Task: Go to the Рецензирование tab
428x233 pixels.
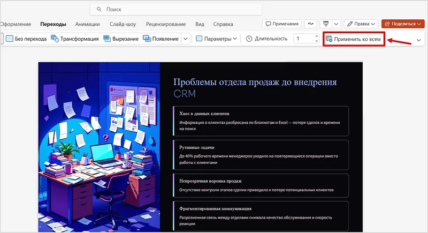Action: click(x=166, y=24)
